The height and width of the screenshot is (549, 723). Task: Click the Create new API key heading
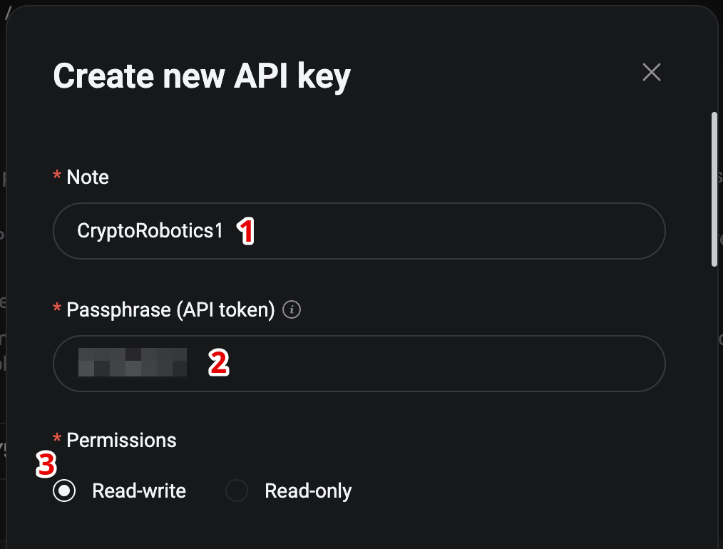coord(202,76)
